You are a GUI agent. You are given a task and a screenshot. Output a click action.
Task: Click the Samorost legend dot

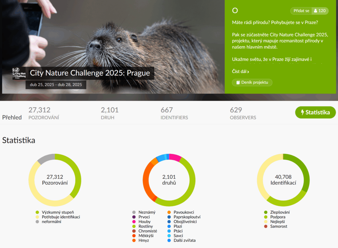point(266,227)
